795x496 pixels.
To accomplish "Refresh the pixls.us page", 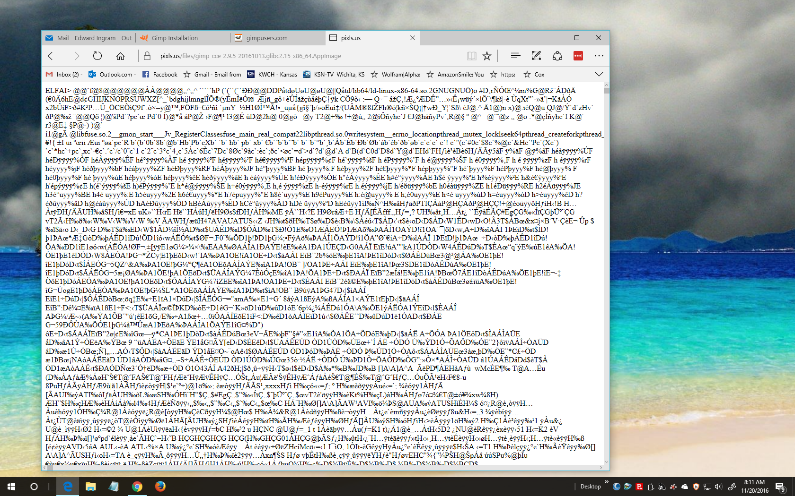I will (x=97, y=56).
